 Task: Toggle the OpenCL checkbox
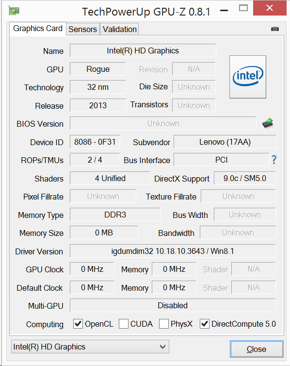78,324
